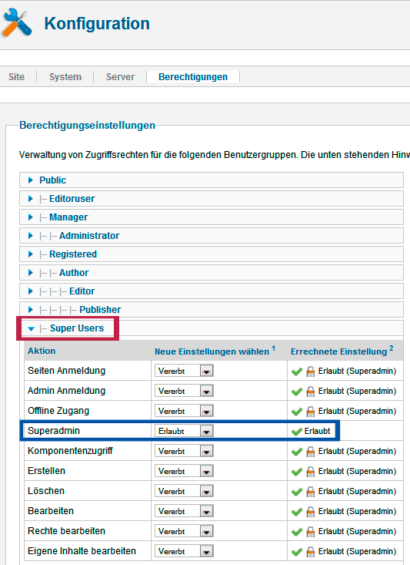Open the Bearbeiten permission dropdown

(184, 511)
